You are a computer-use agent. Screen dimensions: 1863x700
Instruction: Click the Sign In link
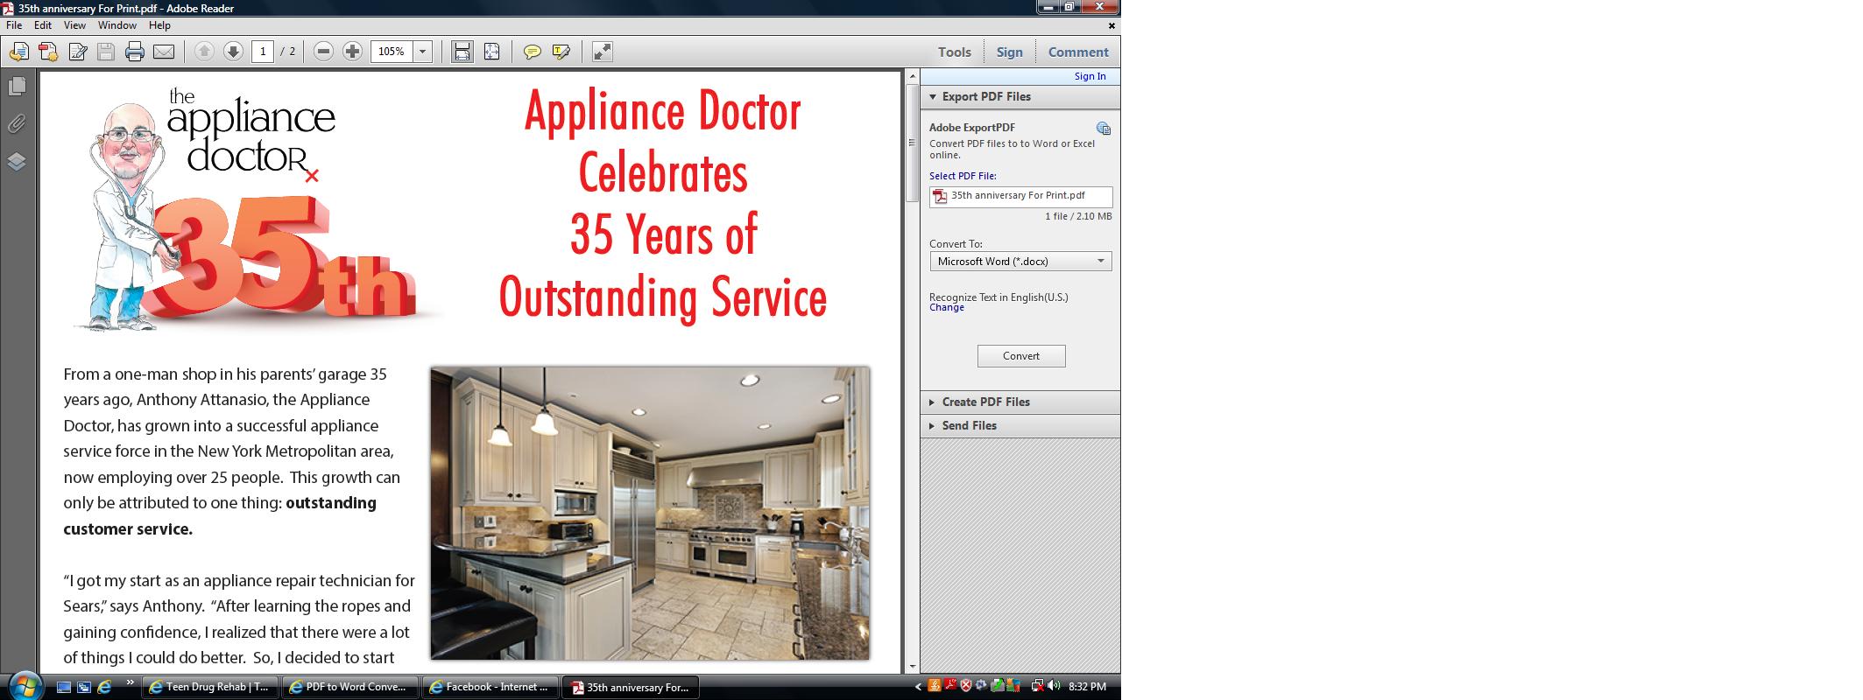point(1090,76)
